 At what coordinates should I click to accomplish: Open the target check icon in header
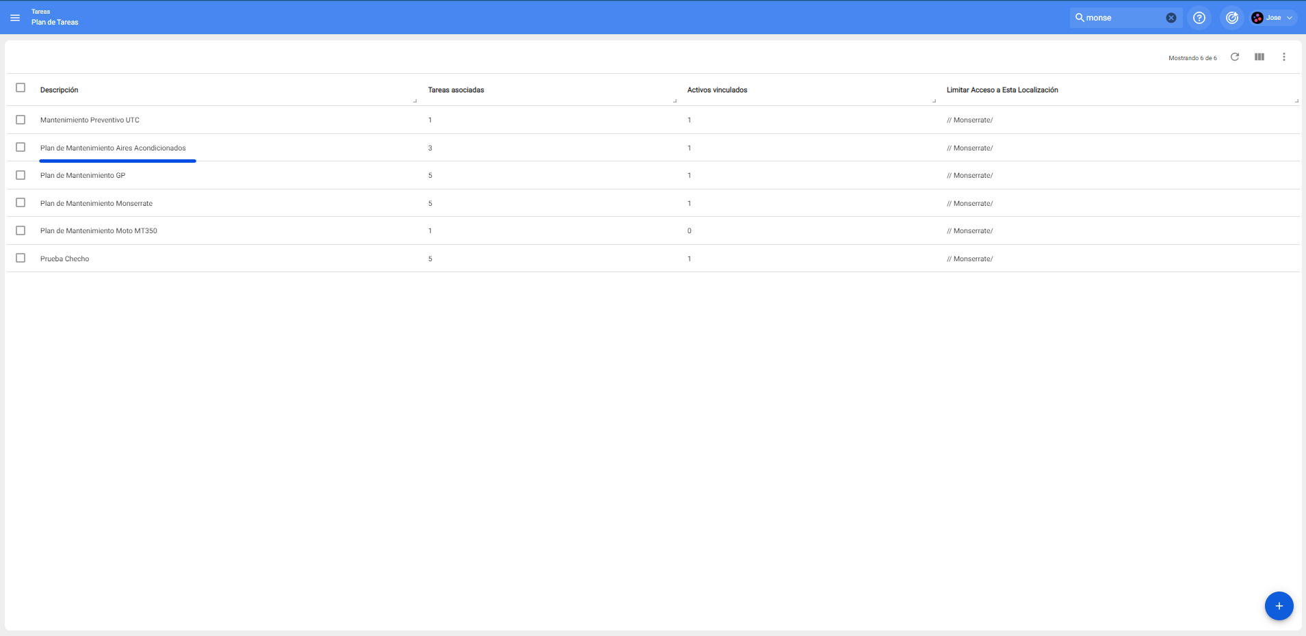click(1231, 18)
